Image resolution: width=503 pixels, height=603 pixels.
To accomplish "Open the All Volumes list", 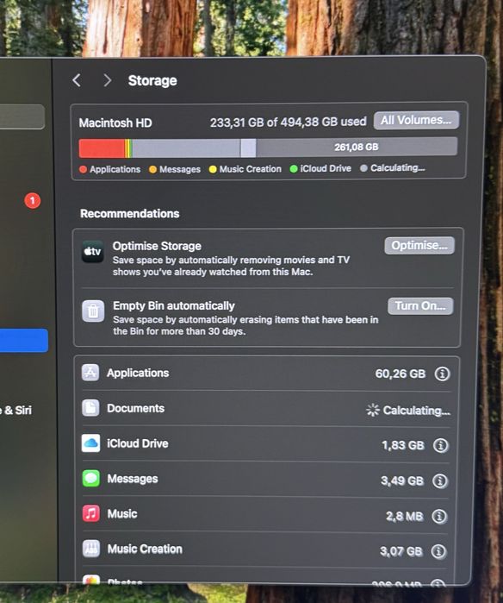I will (x=416, y=121).
